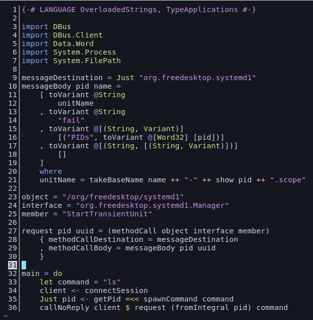Viewport: 313px width, 320px height.
Task: Click 'Data.Word' import on line 5
Action: [x=73, y=44]
